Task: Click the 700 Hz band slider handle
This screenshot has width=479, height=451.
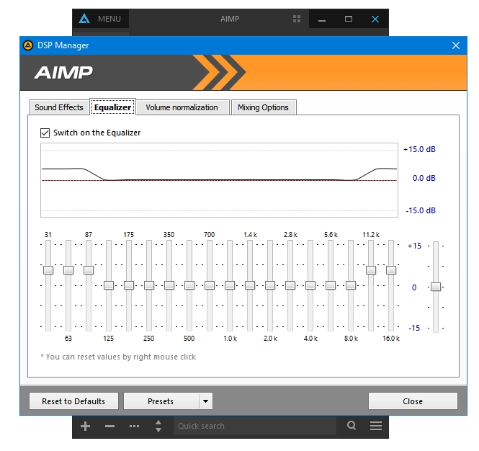Action: point(210,285)
